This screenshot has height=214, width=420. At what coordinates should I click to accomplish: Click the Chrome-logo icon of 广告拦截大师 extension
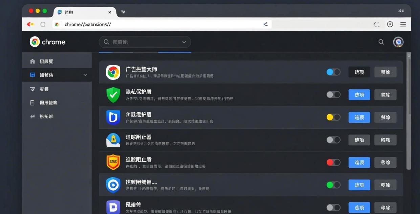tap(113, 72)
